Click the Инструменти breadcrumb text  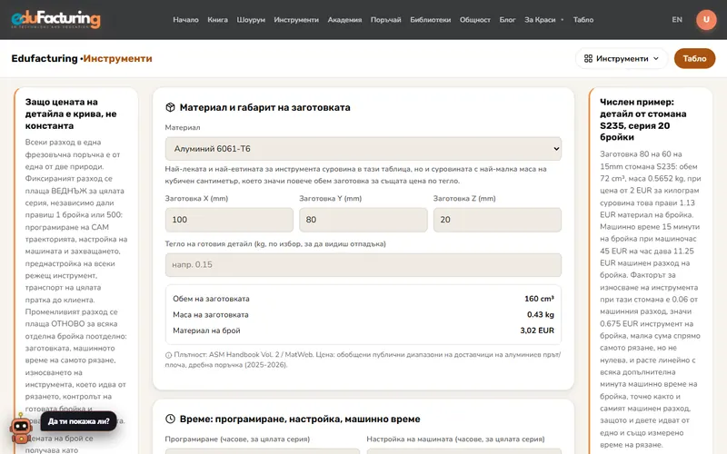pos(117,58)
